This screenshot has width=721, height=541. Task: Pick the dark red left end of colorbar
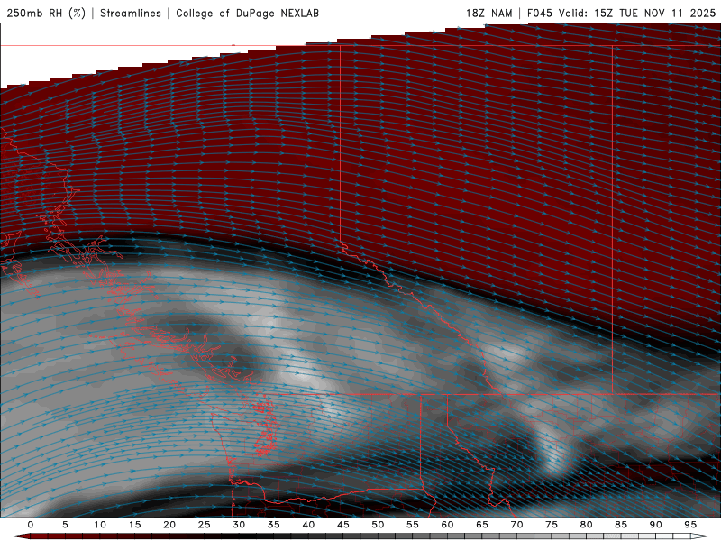click(x=22, y=536)
